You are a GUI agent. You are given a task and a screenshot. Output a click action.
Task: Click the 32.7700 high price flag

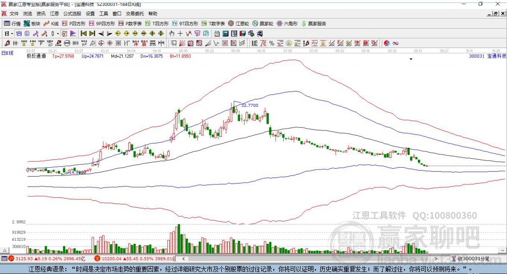coord(250,105)
